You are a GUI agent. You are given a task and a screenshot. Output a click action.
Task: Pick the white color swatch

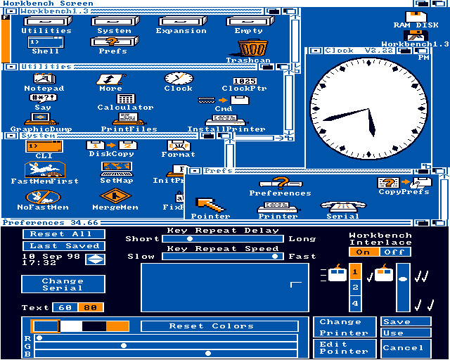point(71,326)
